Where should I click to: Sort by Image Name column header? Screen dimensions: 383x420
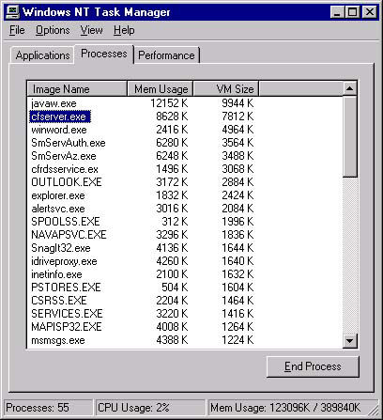coord(77,89)
